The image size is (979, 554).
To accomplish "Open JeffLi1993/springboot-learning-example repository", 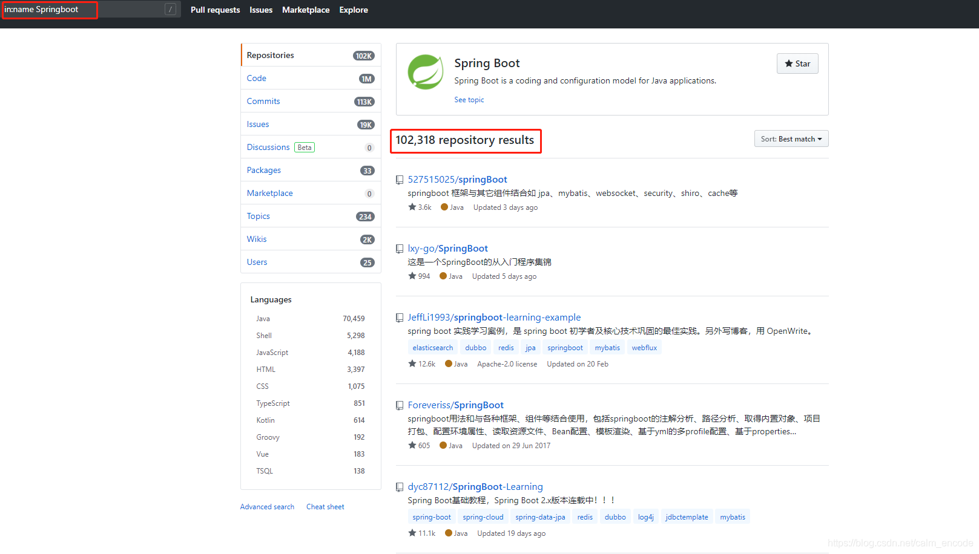I will (x=494, y=318).
